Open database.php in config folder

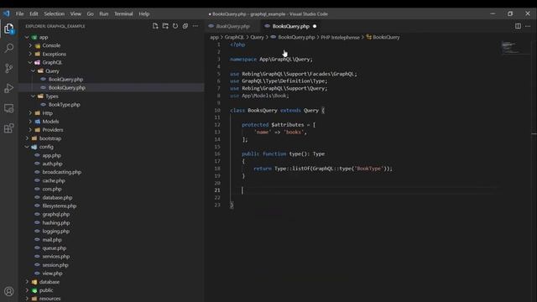(57, 197)
